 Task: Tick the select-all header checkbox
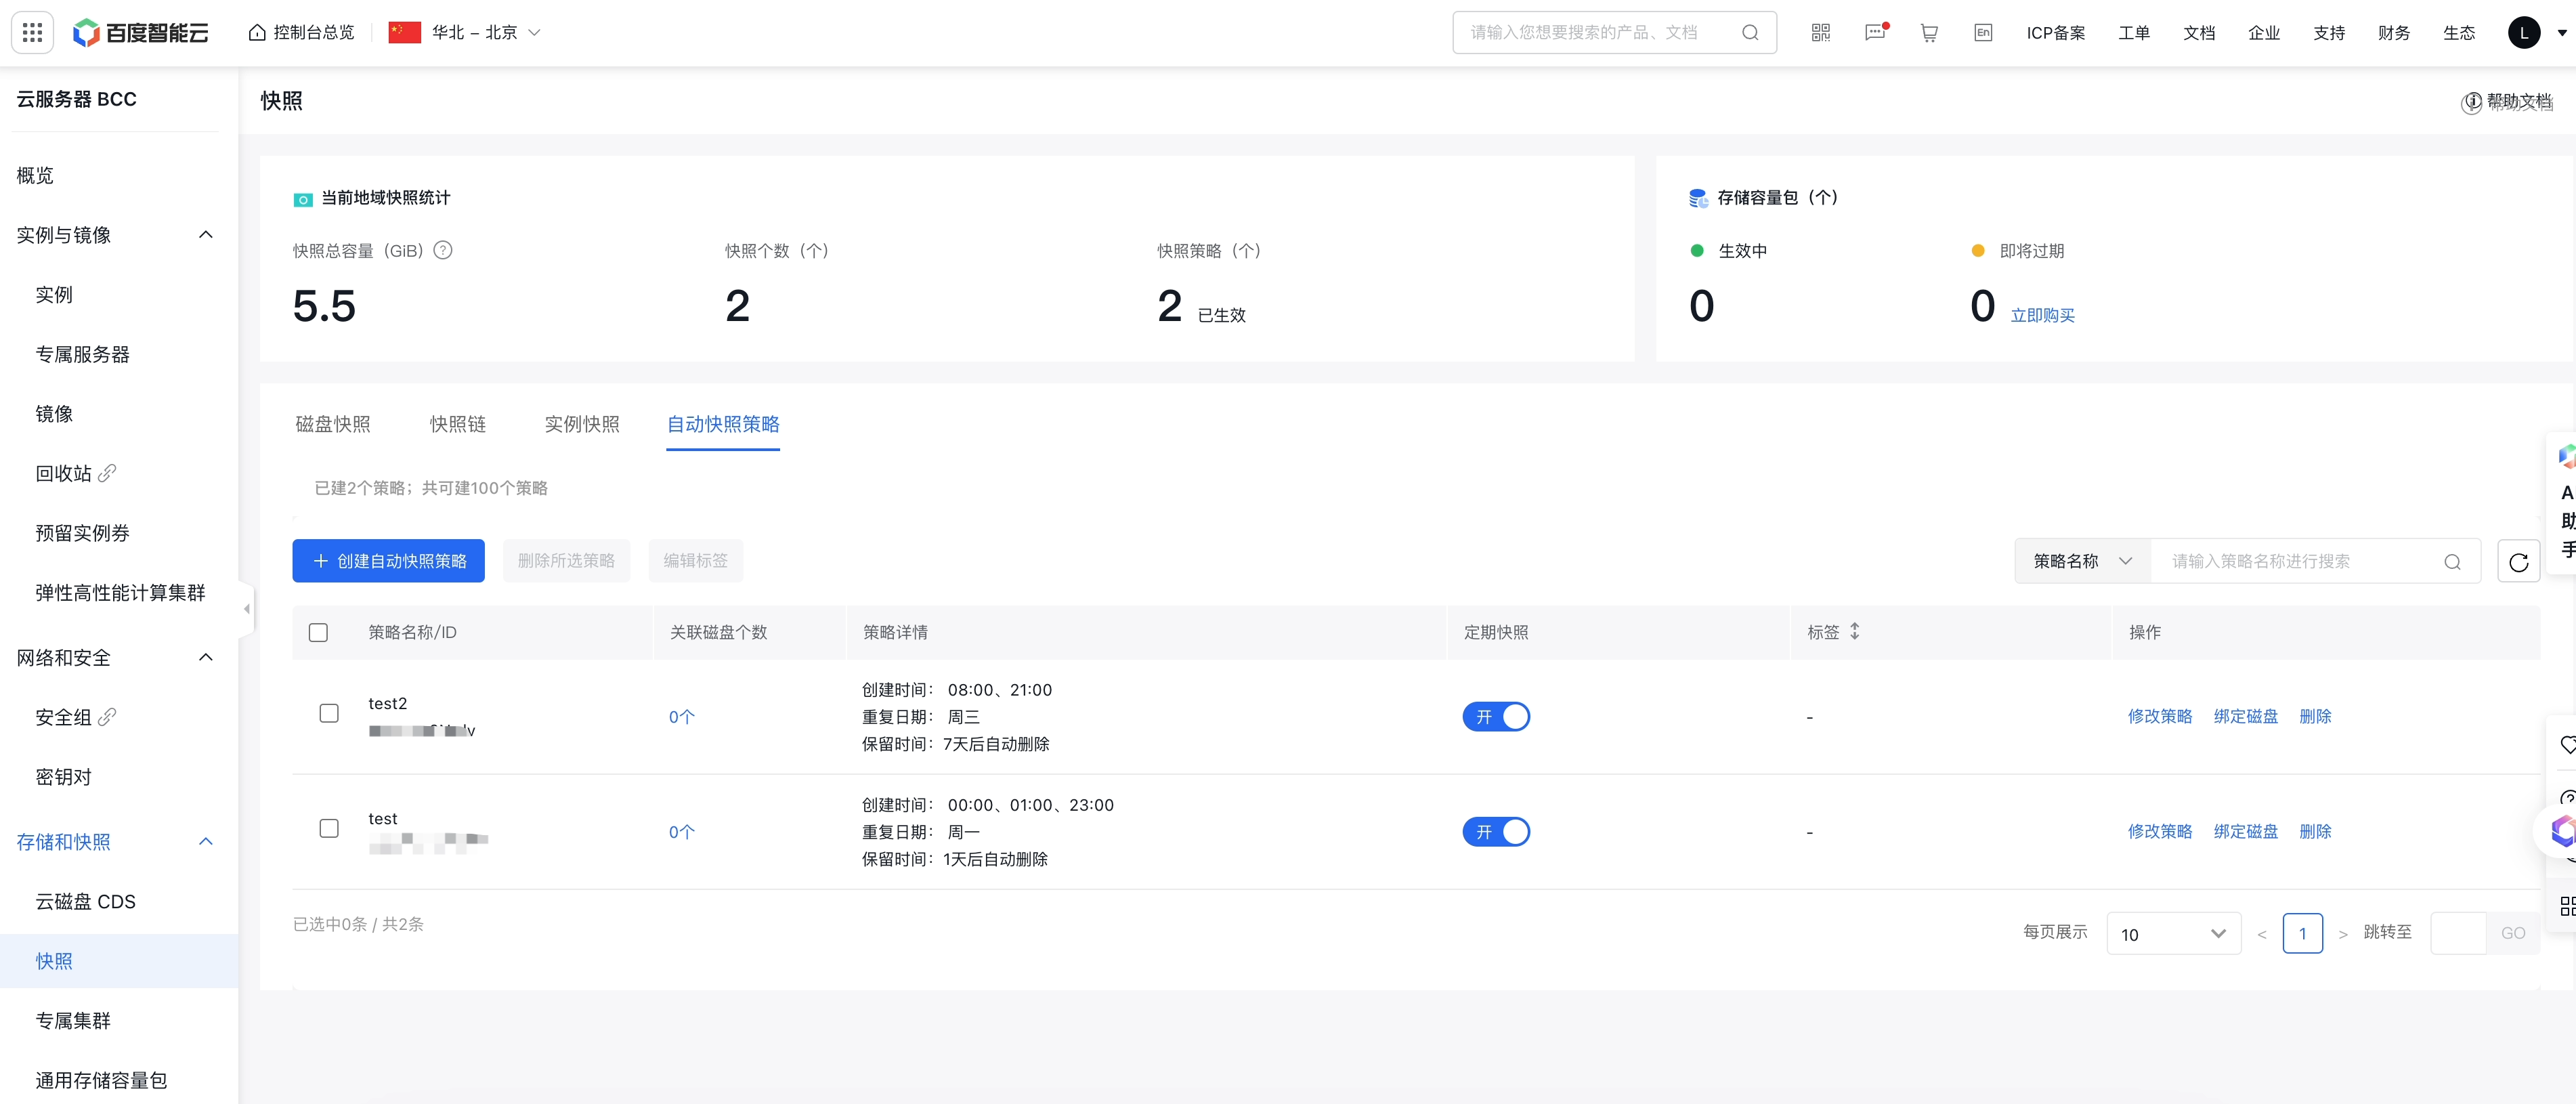click(x=318, y=632)
